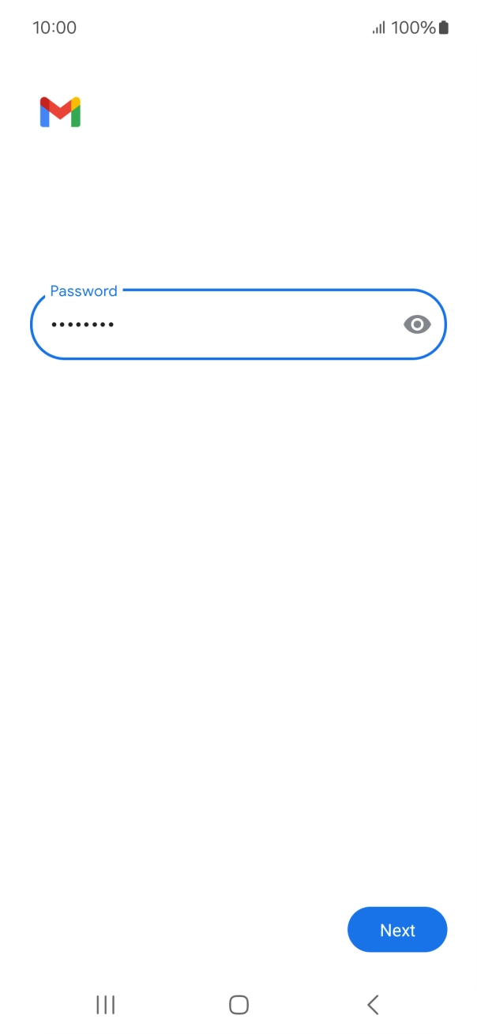Toggle password visibility on
The height and width of the screenshot is (1034, 477).
[x=417, y=324]
